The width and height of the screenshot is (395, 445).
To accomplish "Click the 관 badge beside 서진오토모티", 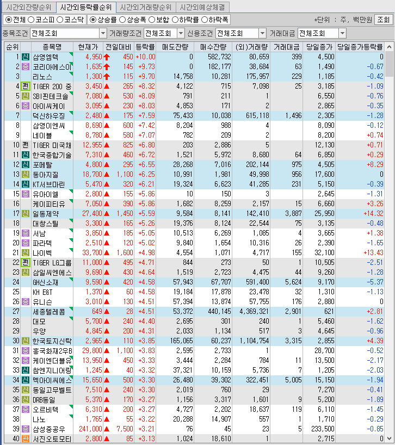I will [26, 439].
